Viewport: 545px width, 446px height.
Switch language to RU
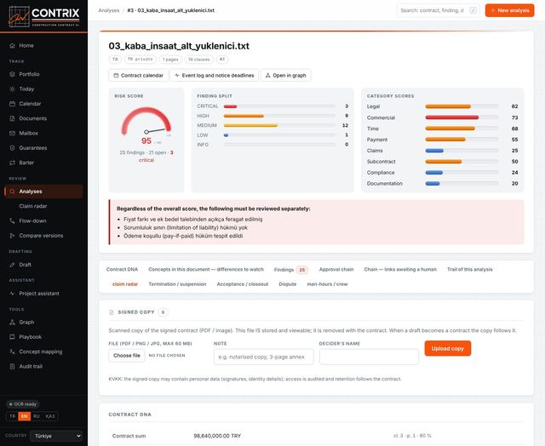pos(37,416)
